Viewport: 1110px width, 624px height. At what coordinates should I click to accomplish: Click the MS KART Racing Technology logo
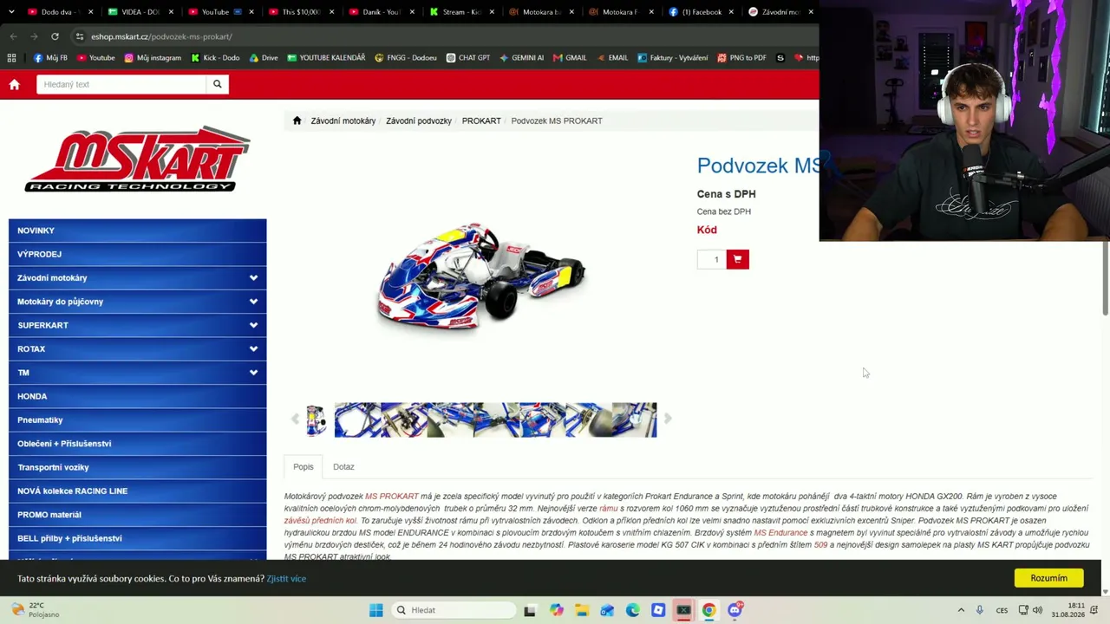(x=138, y=160)
